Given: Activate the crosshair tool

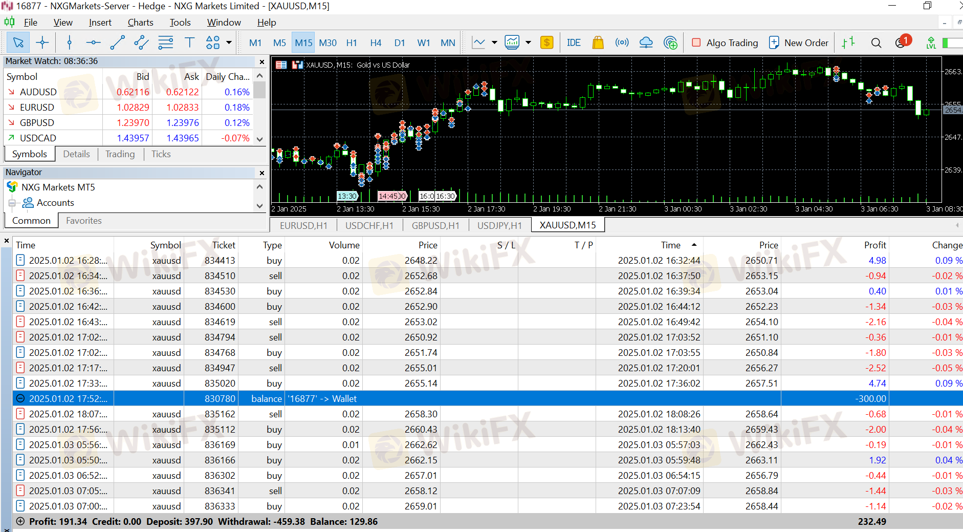Looking at the screenshot, I should (x=42, y=42).
